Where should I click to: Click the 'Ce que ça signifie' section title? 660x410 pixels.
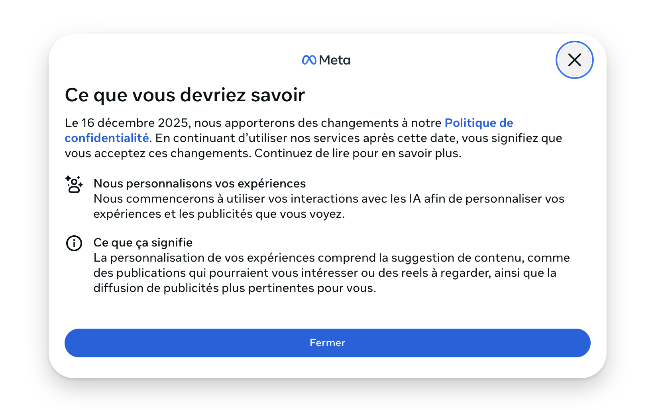[143, 242]
